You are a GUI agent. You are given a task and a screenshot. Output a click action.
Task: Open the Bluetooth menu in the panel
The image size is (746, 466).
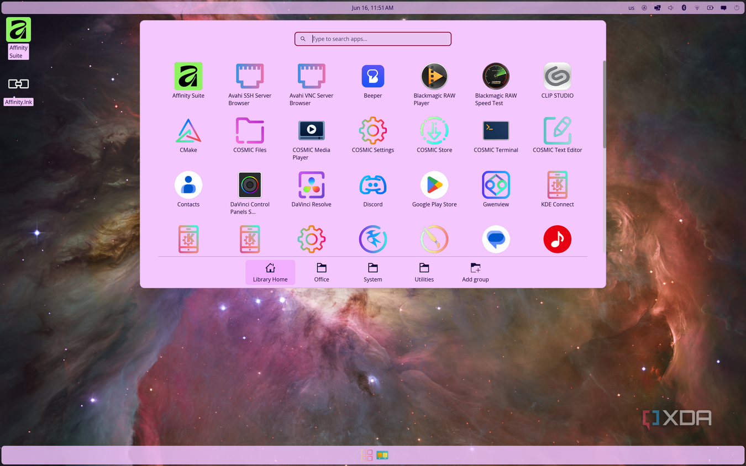click(x=684, y=8)
